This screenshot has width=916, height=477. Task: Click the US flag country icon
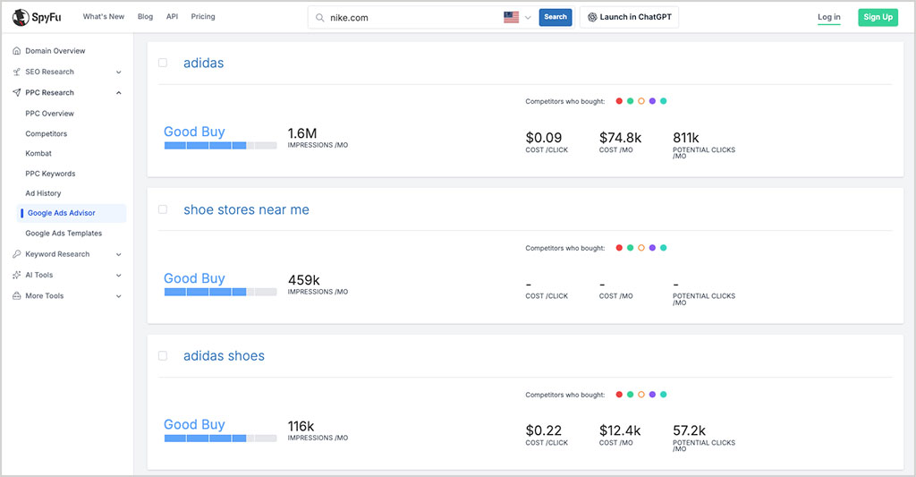coord(511,18)
